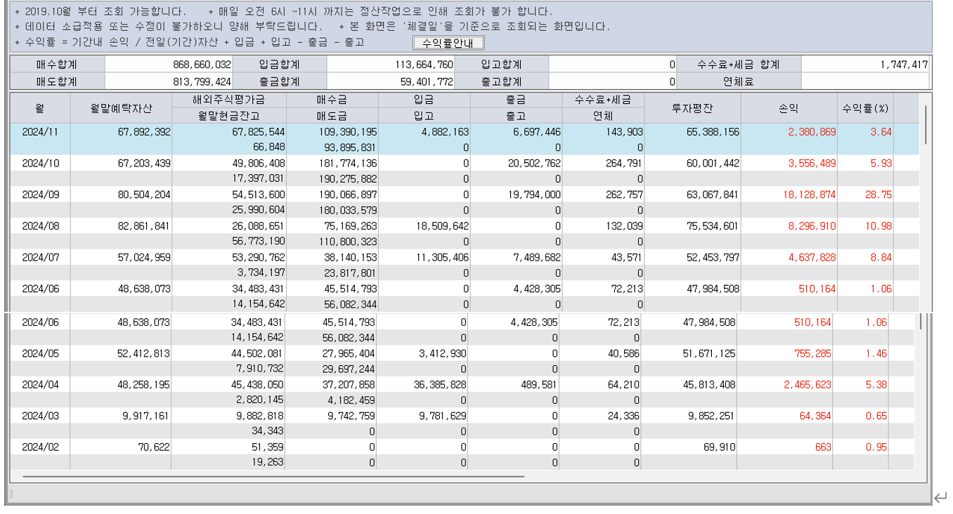The width and height of the screenshot is (953, 514).
Task: Click the 손익 column header
Action: [788, 108]
